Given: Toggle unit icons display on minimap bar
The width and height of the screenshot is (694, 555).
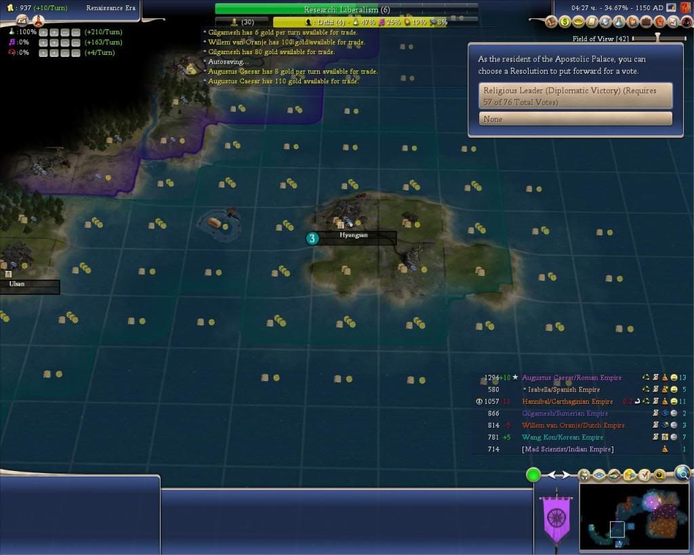Looking at the screenshot, I should click(x=584, y=475).
